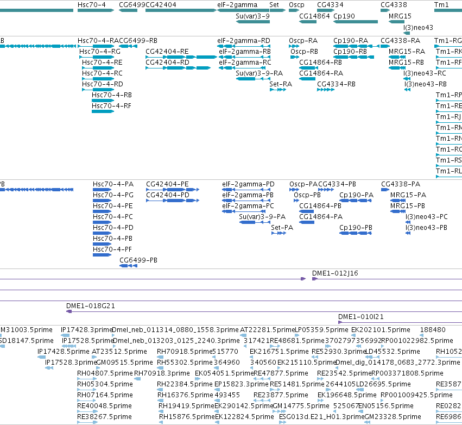Image resolution: width=462 pixels, height=425 pixels.
Task: Select protein l(3)neo43-PB
Action: click(x=408, y=233)
